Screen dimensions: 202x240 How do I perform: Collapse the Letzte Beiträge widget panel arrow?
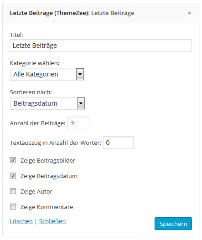[x=189, y=13]
